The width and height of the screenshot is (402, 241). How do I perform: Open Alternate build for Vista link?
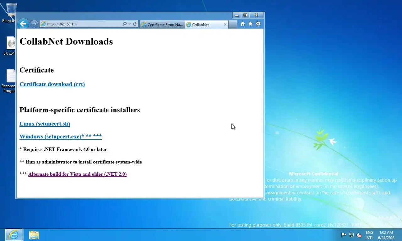coord(77,174)
